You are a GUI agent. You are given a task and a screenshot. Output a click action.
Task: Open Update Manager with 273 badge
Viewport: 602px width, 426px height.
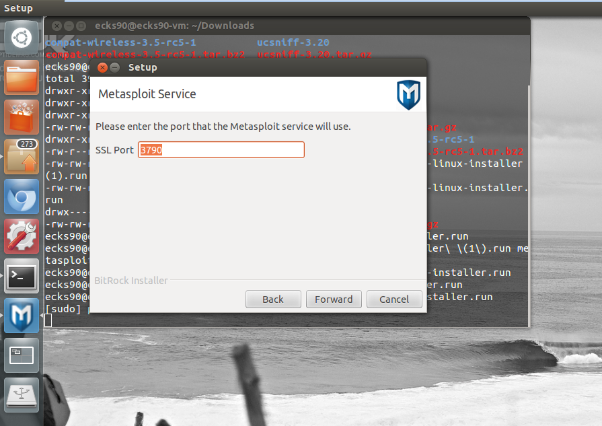[22, 157]
